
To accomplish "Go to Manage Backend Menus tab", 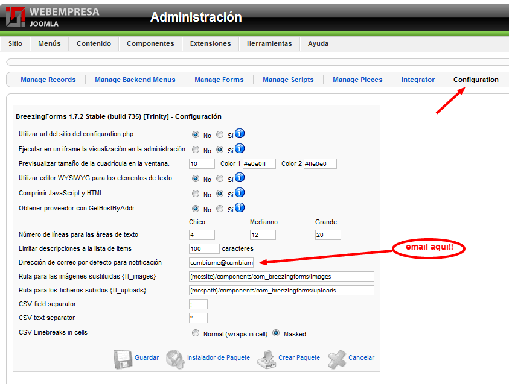I will pos(135,80).
